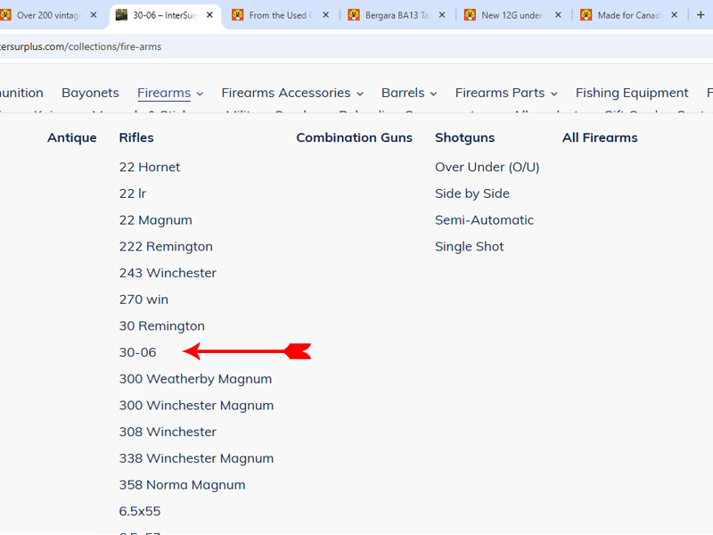Select the 358 Norma Magnum link
This screenshot has height=535, width=713.
(x=183, y=485)
